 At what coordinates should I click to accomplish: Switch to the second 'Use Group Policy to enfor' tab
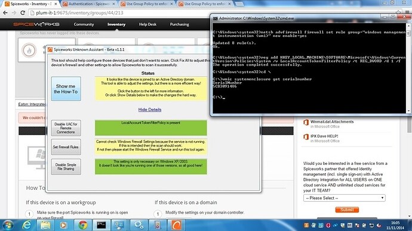(204, 4)
